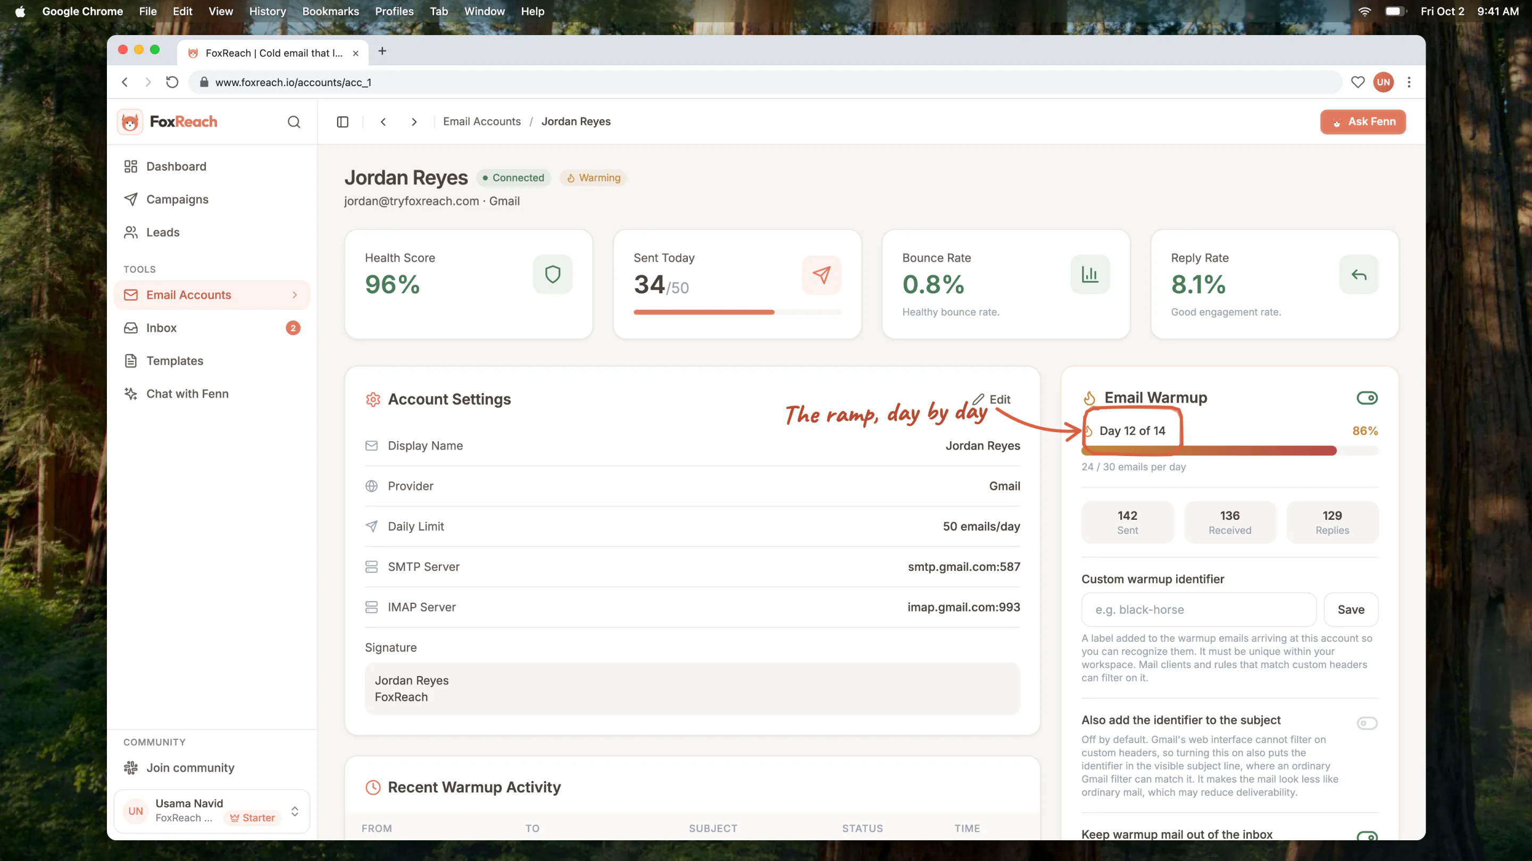The width and height of the screenshot is (1532, 861).
Task: Enable 'Also add the identifier to the subject' toggle
Action: point(1367,723)
